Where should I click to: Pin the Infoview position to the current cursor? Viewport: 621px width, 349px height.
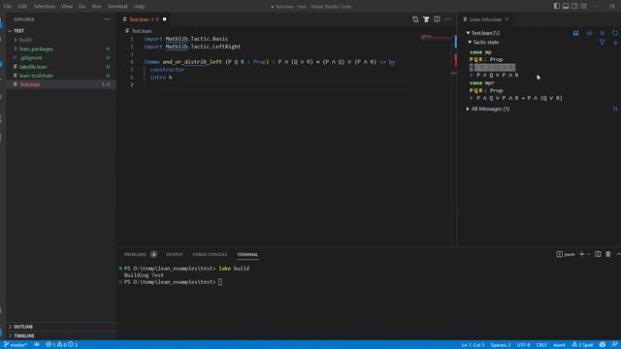point(589,33)
